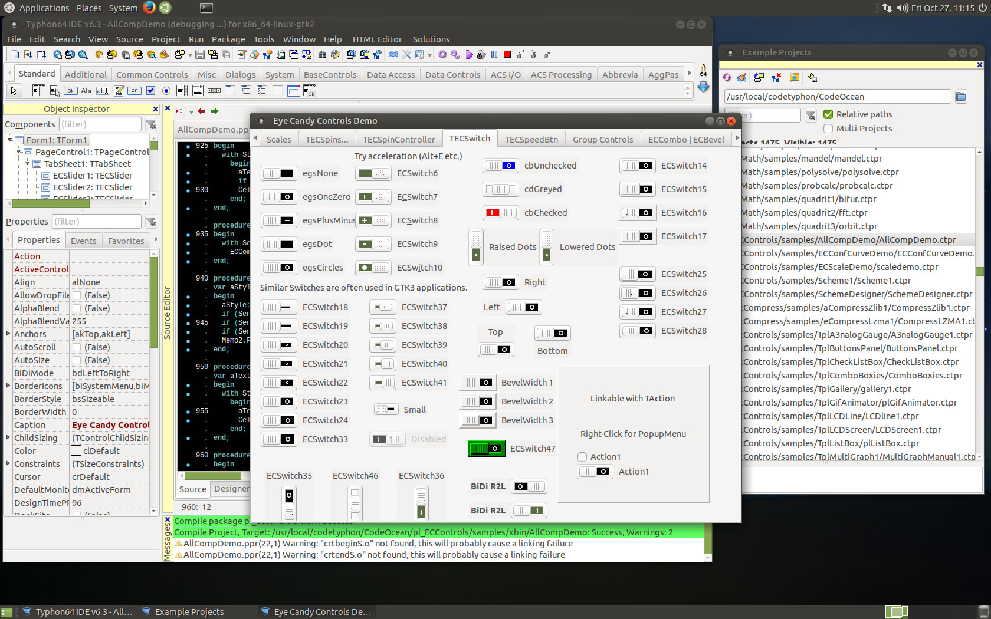Click the Save floppy disk toolbar icon
The image size is (991, 619).
tap(200, 55)
